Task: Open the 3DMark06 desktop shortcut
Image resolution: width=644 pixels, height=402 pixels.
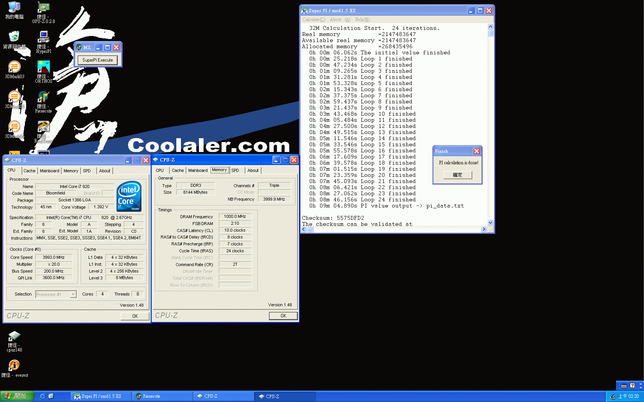Action: [14, 129]
